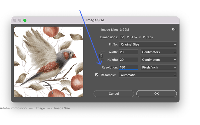
Task: Uncheck the Resample checkbox
Action: coord(97,75)
